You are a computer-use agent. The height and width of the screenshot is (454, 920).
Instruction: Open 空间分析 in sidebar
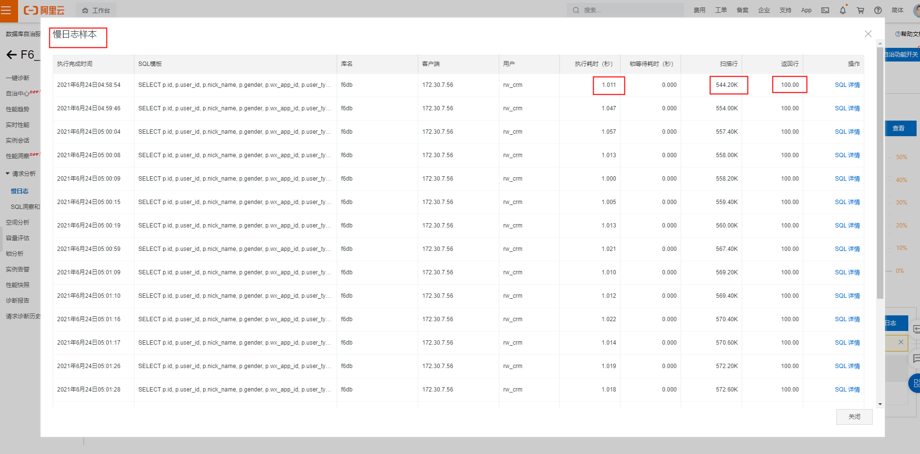[18, 223]
